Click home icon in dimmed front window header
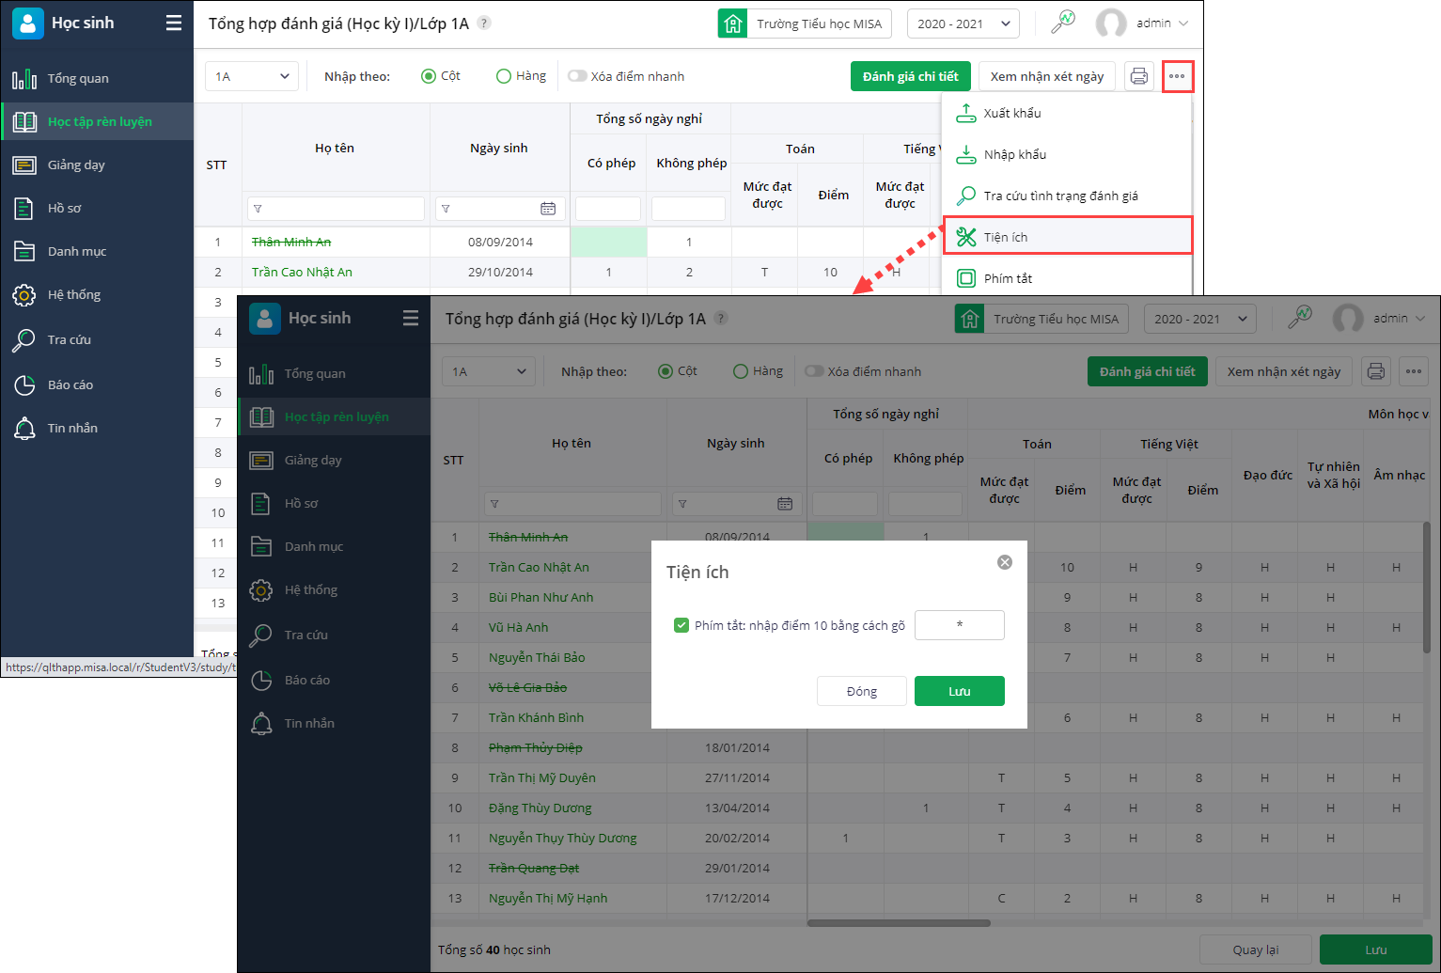 (969, 319)
